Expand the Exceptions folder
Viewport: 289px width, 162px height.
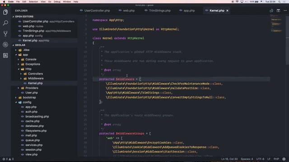[x=19, y=64]
